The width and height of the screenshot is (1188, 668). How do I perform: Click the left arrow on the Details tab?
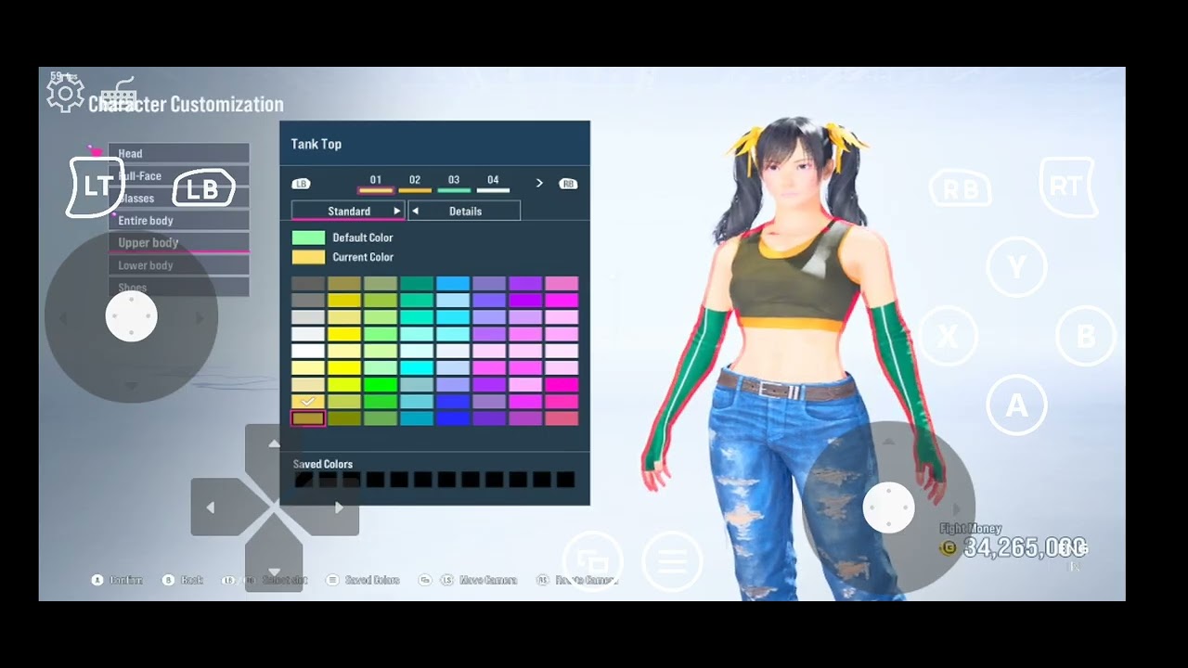415,212
